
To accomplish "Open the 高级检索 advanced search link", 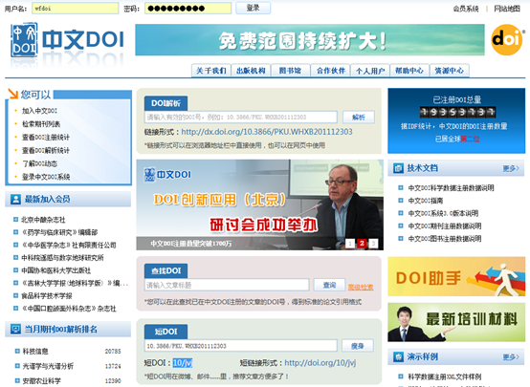I will (x=361, y=288).
